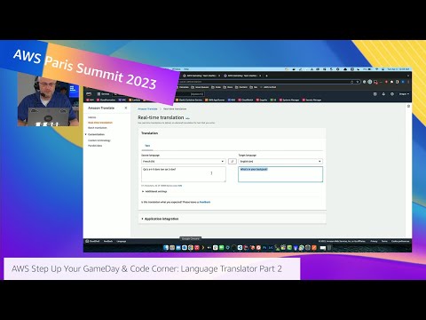Open Batch translation in side navigation

click(98, 128)
